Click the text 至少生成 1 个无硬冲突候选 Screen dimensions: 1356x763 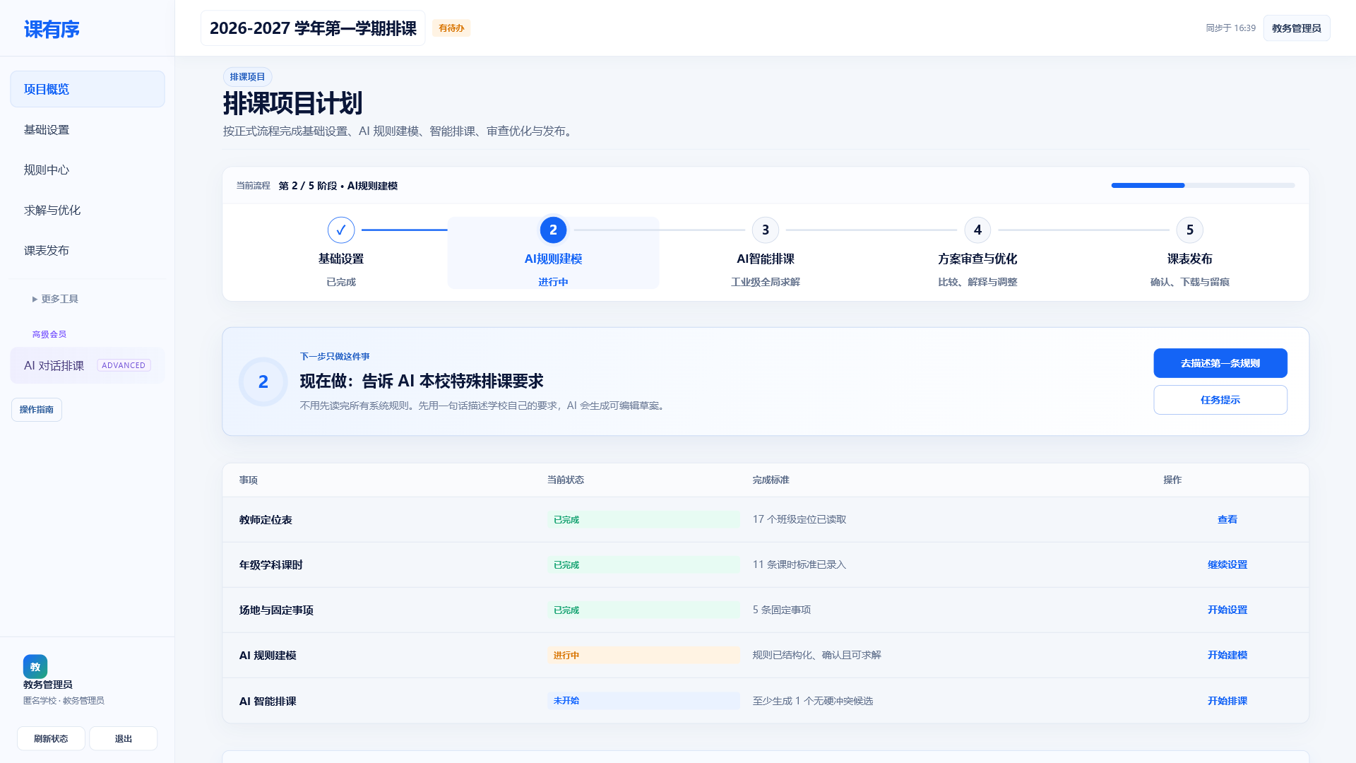pos(813,701)
